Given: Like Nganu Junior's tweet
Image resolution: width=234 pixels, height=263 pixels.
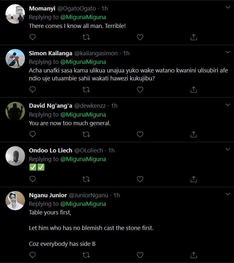Looking at the screenshot, I should [140, 255].
